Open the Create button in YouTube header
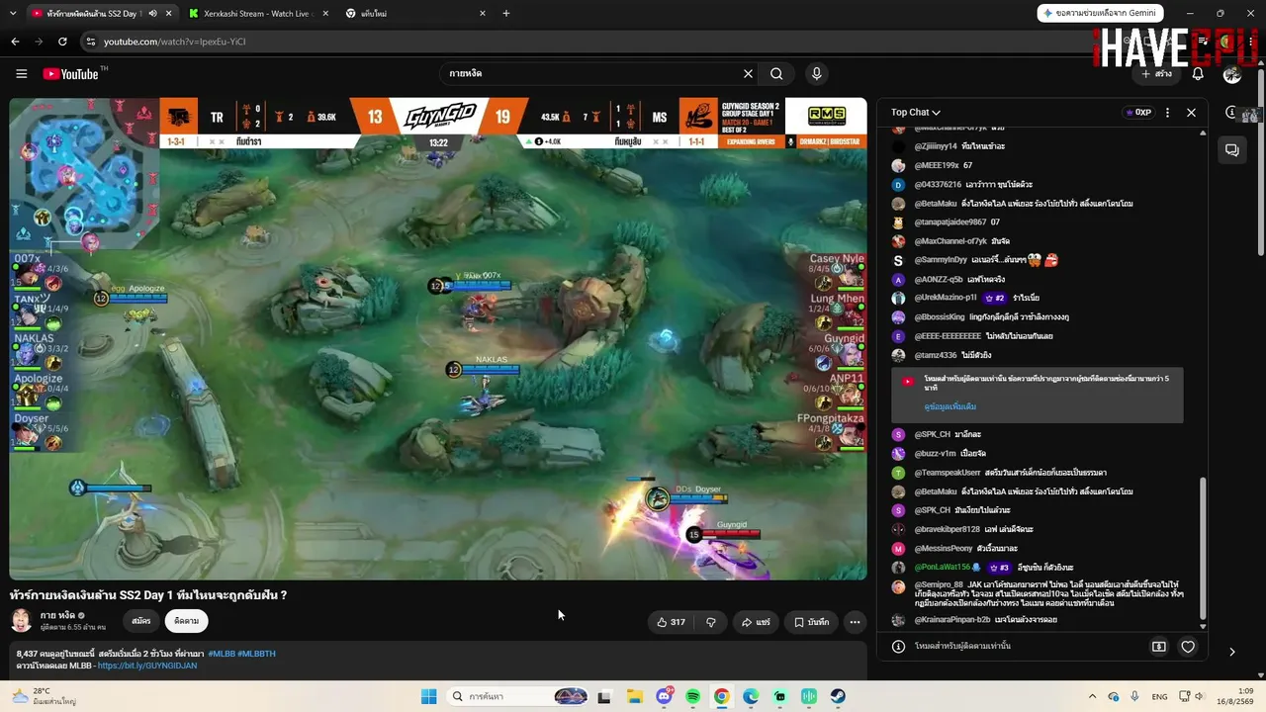1266x712 pixels. click(1156, 73)
